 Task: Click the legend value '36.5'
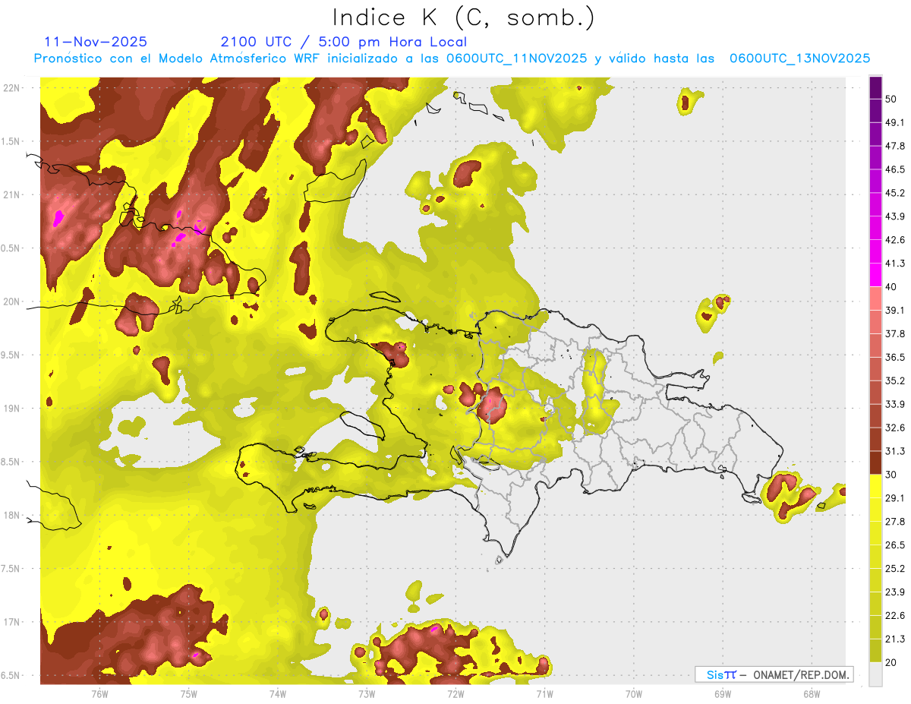[x=895, y=357]
